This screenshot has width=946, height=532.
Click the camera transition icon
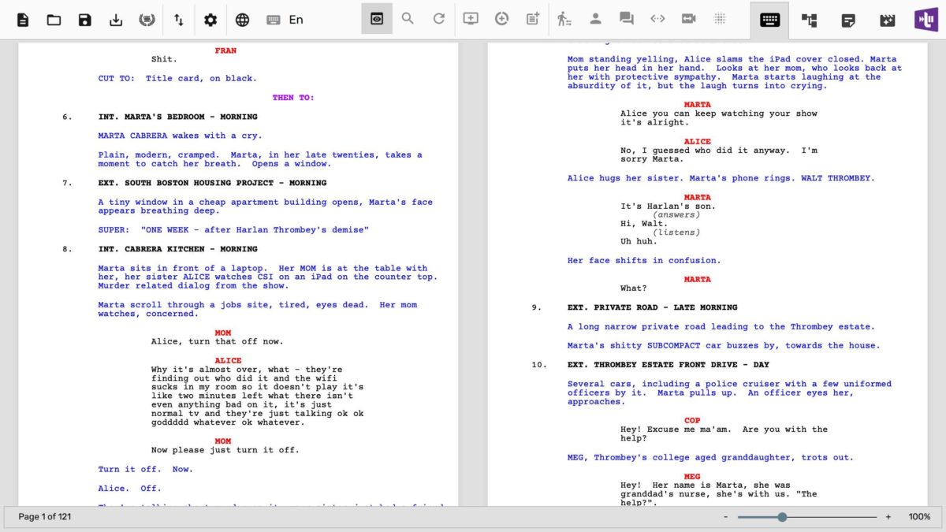click(x=689, y=19)
